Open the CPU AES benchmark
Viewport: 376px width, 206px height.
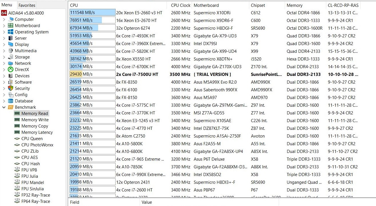pyautogui.click(x=29, y=157)
